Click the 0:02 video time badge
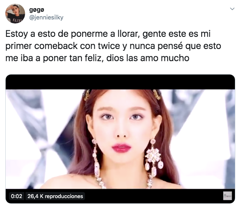Screen dimensions: 241x207 point(17,196)
